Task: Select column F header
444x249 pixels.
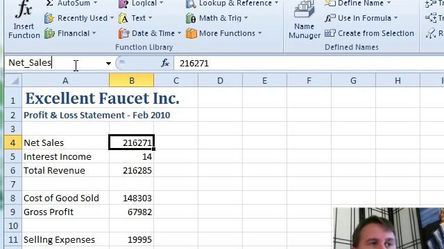Action: [x=309, y=81]
